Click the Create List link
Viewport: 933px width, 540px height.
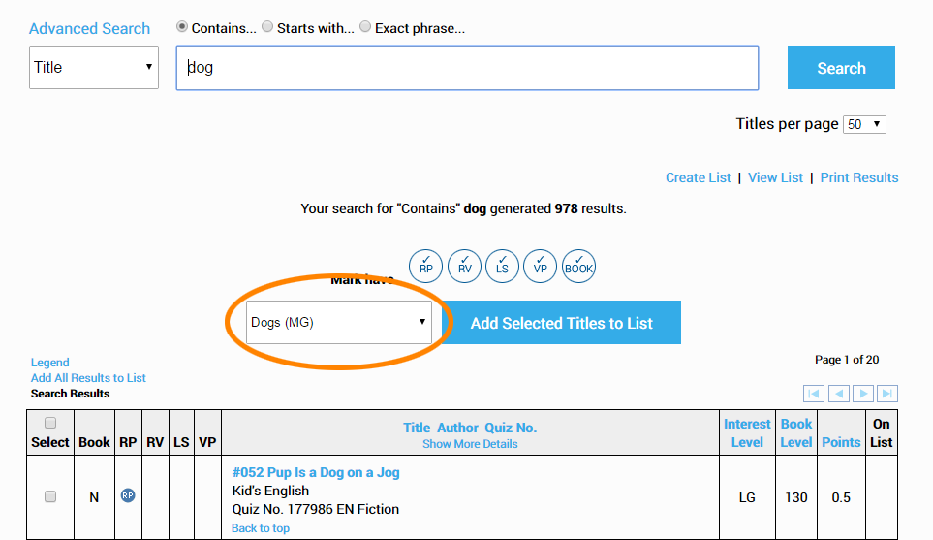pos(698,177)
